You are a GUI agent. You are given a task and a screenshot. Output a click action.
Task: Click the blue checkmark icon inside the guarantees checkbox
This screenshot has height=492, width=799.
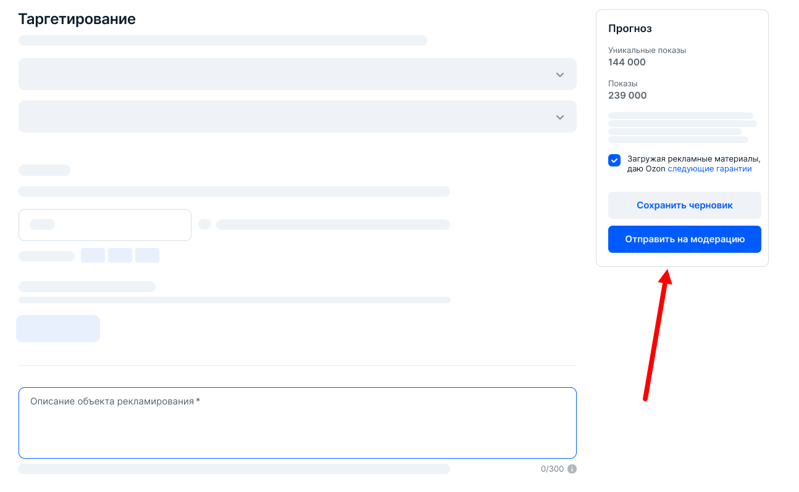click(614, 160)
